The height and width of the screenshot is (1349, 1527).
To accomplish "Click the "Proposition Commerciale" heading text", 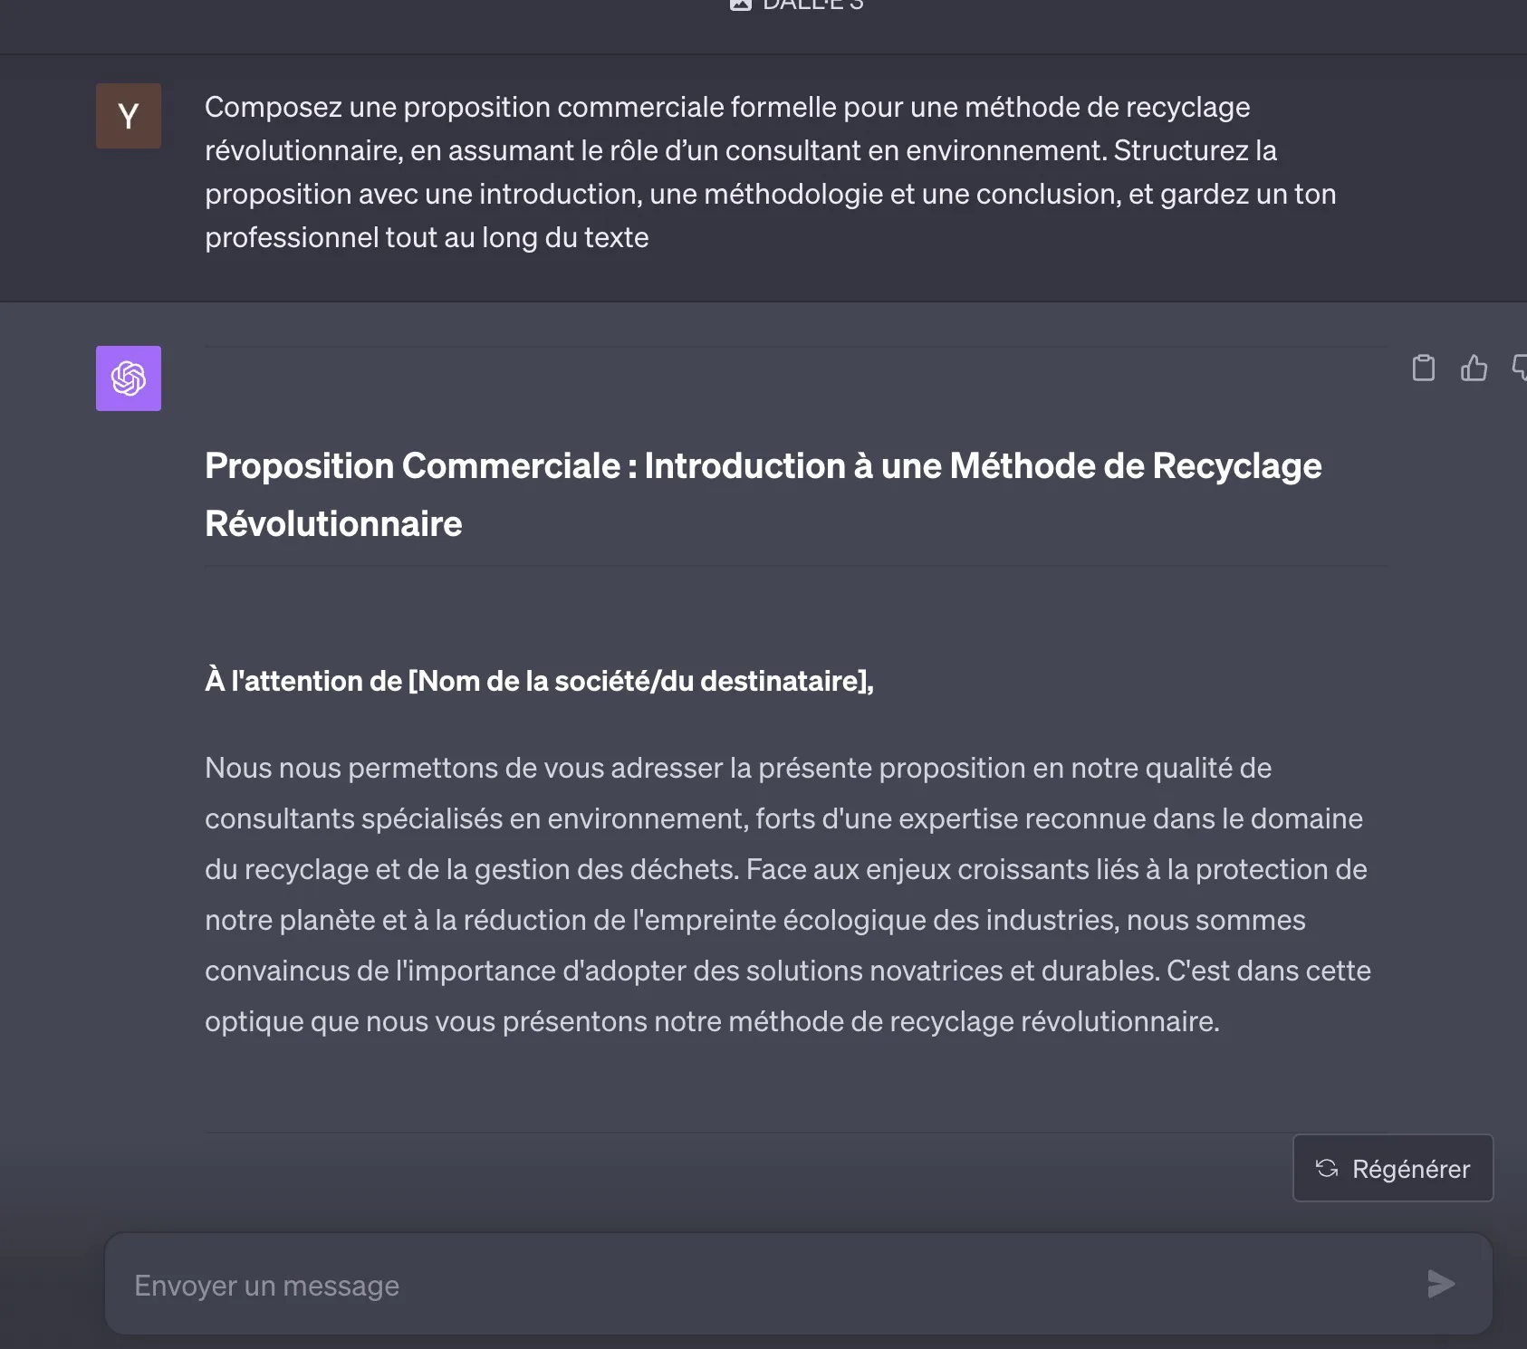I will 412,466.
